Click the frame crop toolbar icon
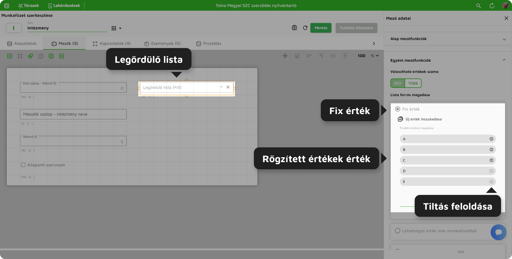 [x=20, y=56]
